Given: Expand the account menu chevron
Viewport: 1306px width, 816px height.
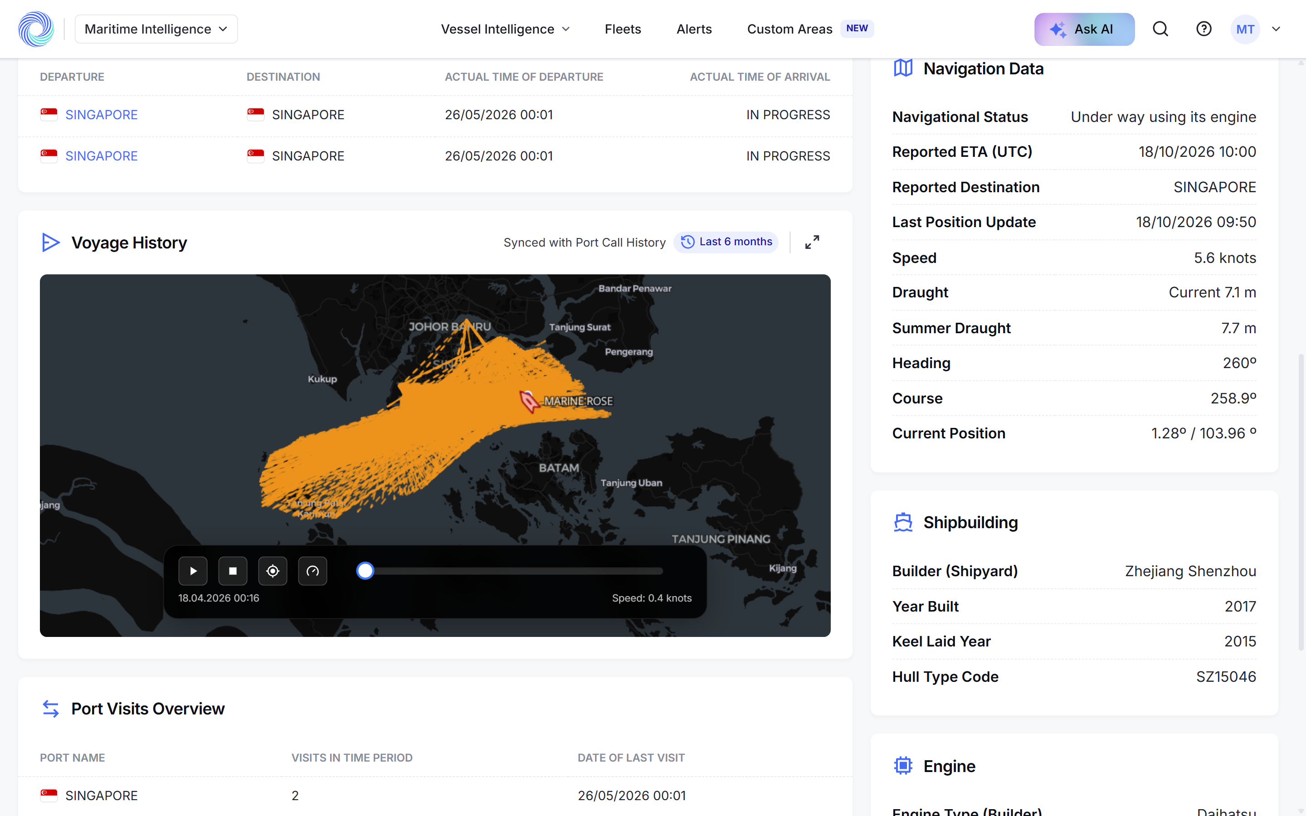Looking at the screenshot, I should click(1277, 29).
